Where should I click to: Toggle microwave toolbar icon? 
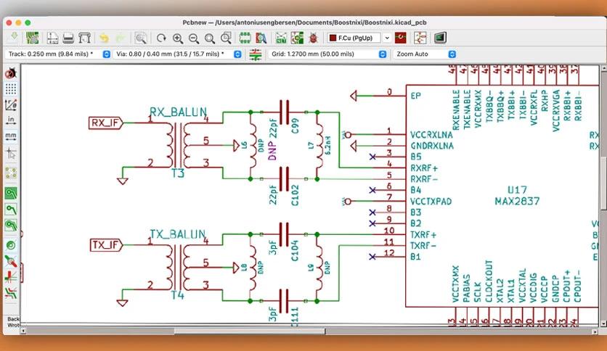pos(10,293)
